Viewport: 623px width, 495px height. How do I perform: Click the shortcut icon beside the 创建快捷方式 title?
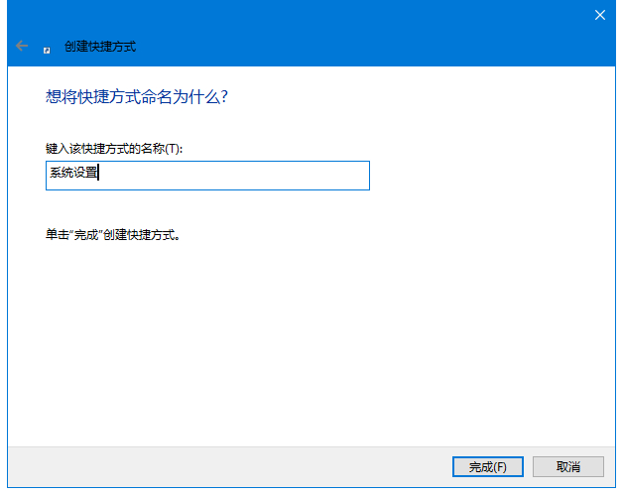tap(47, 48)
